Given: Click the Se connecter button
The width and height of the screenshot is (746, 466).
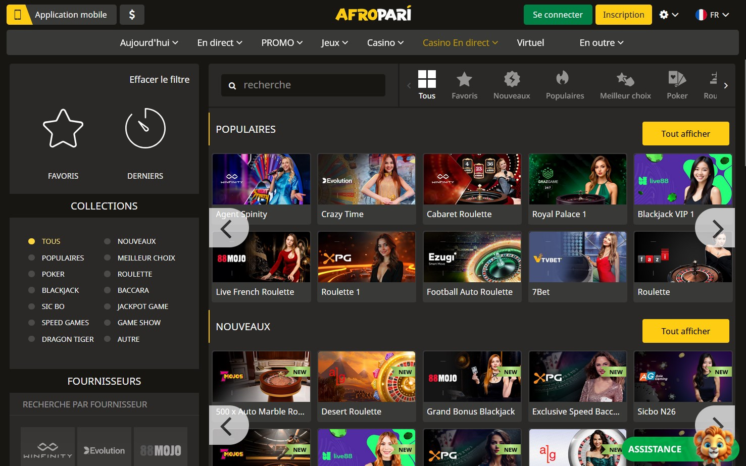Looking at the screenshot, I should click(558, 15).
